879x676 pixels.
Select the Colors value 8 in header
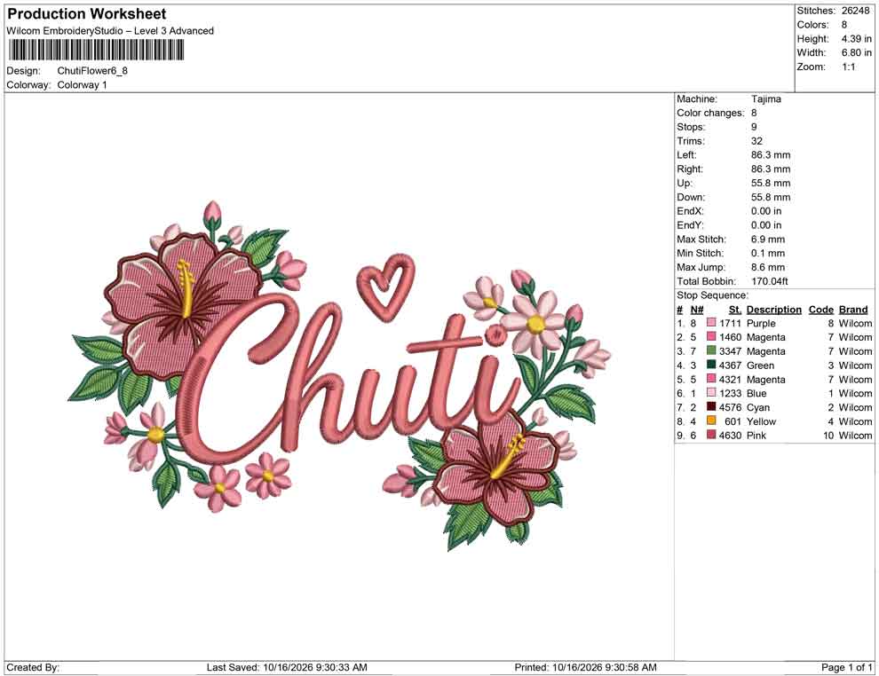(844, 25)
